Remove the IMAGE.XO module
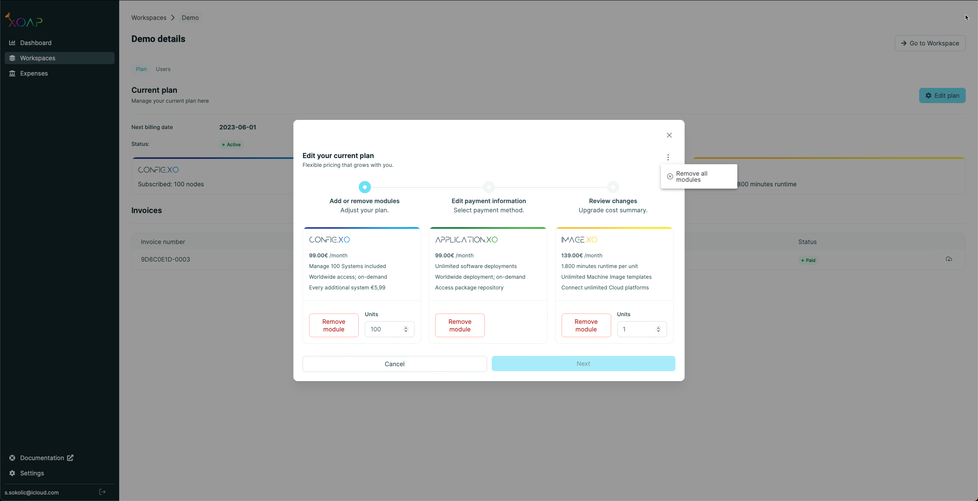 click(x=586, y=325)
